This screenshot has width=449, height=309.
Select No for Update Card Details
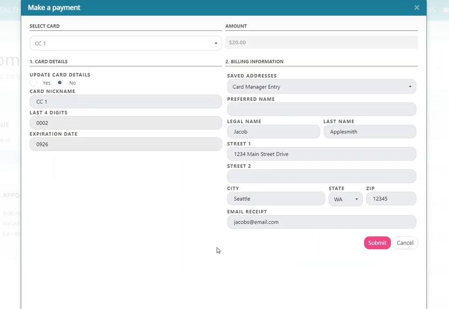[60, 83]
